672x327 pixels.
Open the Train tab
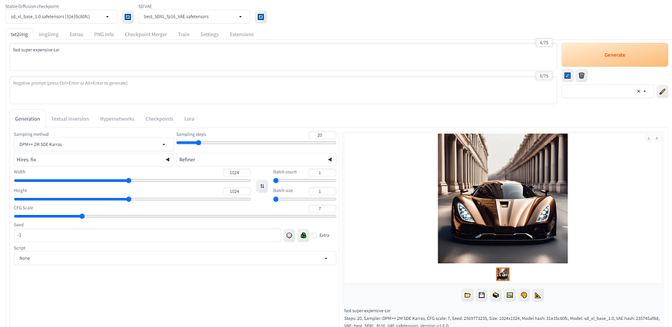pos(184,35)
